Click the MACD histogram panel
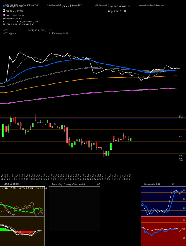This screenshot has height=246, width=186. tap(22, 231)
